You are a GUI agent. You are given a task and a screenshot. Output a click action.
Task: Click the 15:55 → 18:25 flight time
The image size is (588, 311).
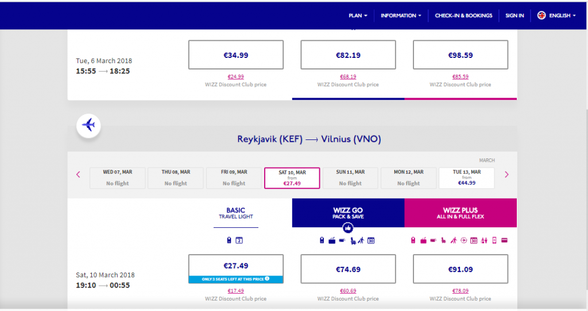[x=103, y=71]
